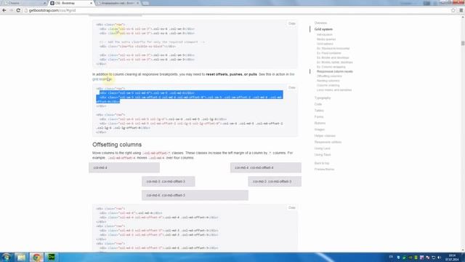Open Typography section in sidebar
The image size is (465, 262).
tap(323, 98)
